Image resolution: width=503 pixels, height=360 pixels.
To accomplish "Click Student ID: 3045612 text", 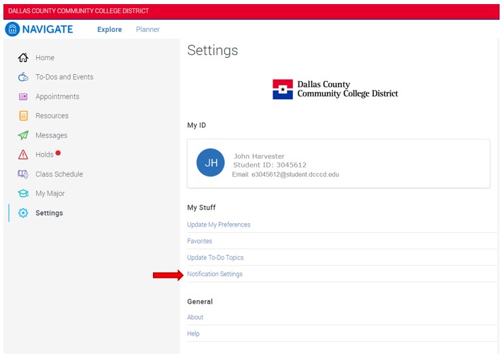I will [x=270, y=165].
